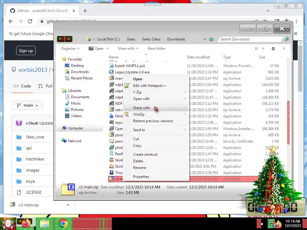307x230 pixels.
Task: Switch to the Code tab on GitHub
Action: click(x=22, y=86)
